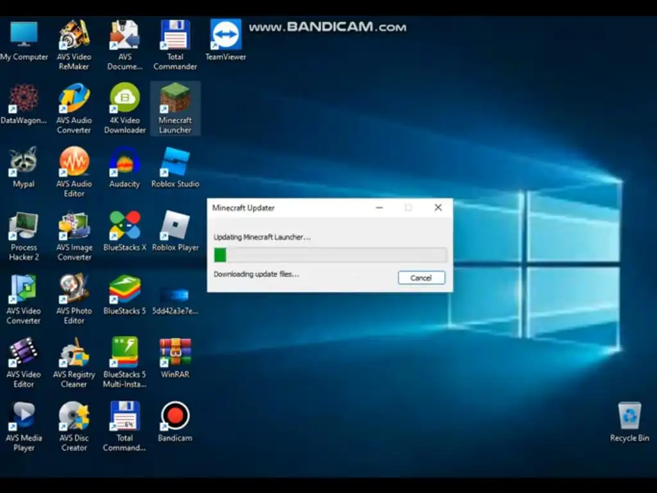Click the 'Updating Minecraft Launcher...' text
The height and width of the screenshot is (493, 657).
(262, 238)
